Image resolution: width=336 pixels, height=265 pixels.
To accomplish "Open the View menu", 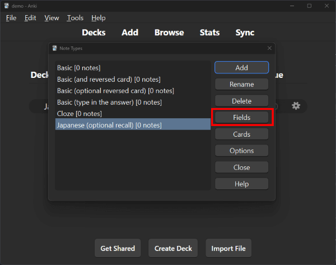I will point(52,18).
